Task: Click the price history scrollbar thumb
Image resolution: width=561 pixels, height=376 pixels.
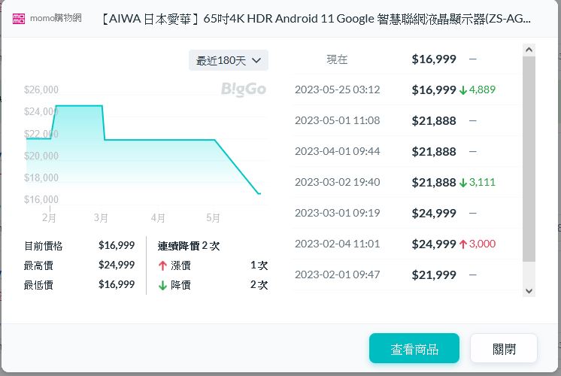Action: 528,158
